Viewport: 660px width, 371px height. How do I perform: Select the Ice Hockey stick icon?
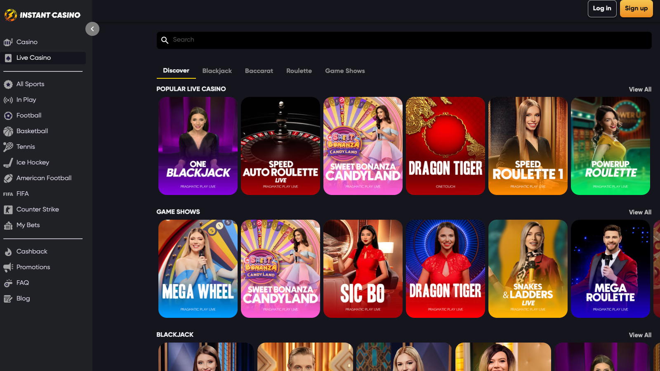click(x=8, y=163)
